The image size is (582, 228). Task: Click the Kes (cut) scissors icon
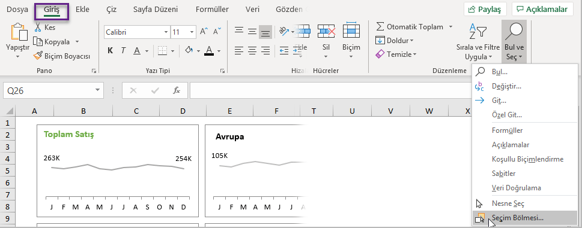pyautogui.click(x=38, y=28)
